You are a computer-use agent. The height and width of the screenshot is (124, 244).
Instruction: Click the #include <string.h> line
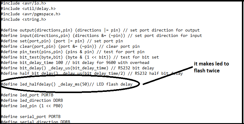[x=24, y=20]
